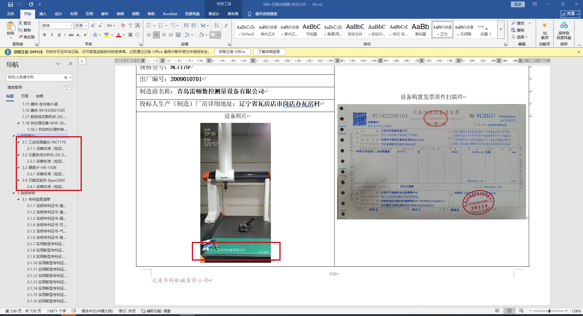
Task: Click the navigation search box
Action: [35, 77]
